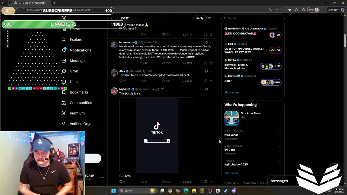Viewport: 347px width, 195px height.
Task: Share the Alex reply
Action: pyautogui.click(x=211, y=81)
